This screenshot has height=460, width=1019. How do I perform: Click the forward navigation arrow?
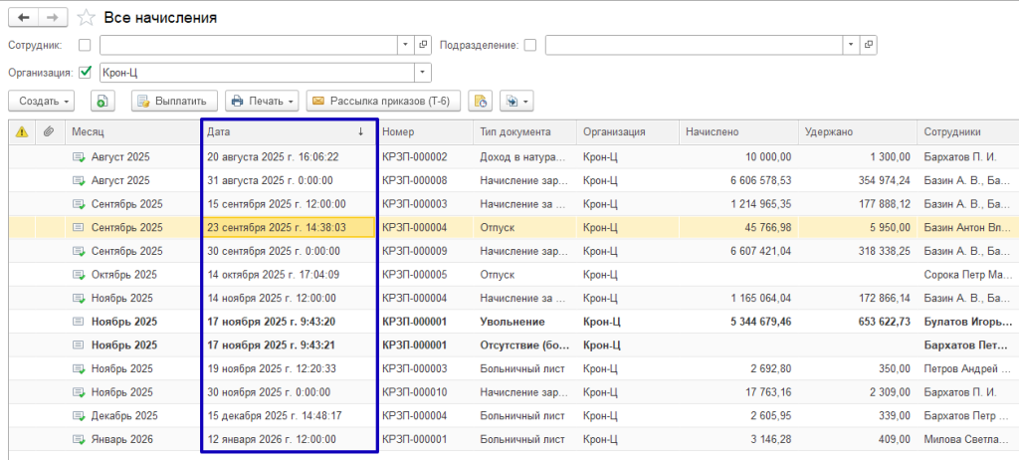tap(54, 18)
